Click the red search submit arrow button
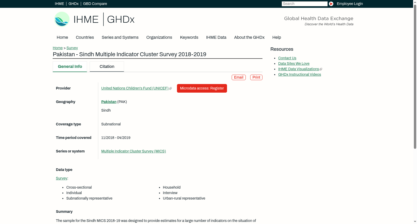The width and height of the screenshot is (417, 224). [331, 4]
